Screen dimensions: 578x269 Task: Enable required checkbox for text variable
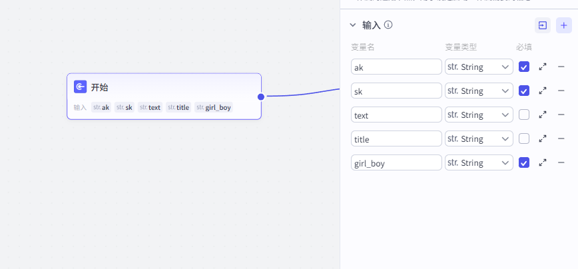[x=524, y=115]
